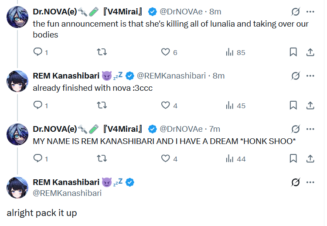Image resolution: width=327 pixels, height=226 pixels.
Task: Reply to Dr.NOVA's lunalia announcement tweet
Action: tap(38, 52)
